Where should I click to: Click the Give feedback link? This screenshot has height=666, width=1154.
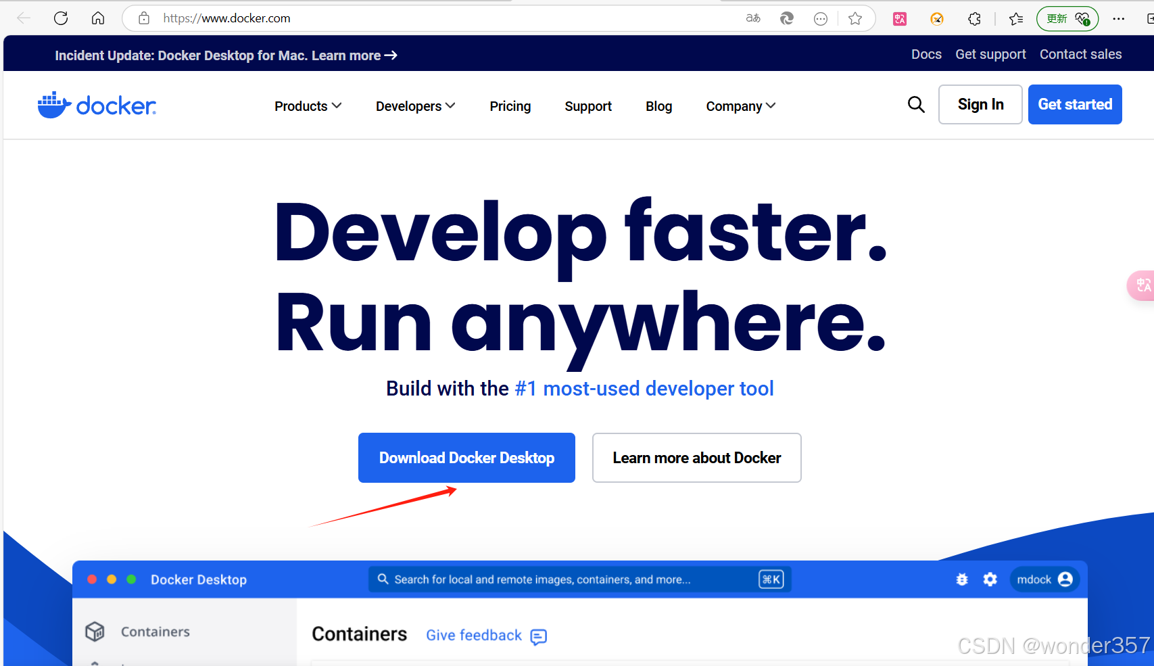coord(474,636)
